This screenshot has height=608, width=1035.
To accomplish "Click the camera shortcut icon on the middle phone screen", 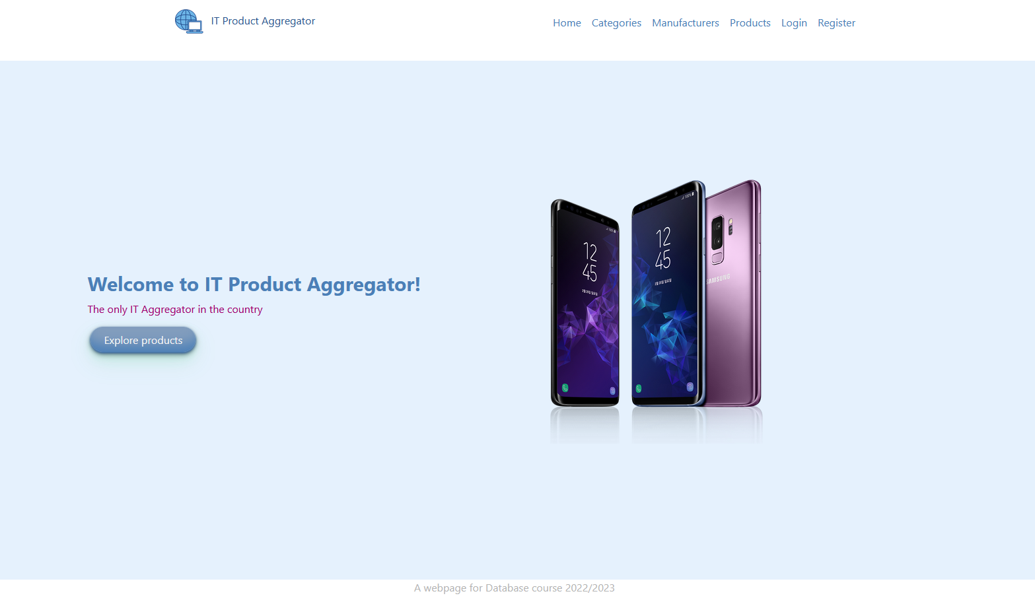I will coord(690,387).
